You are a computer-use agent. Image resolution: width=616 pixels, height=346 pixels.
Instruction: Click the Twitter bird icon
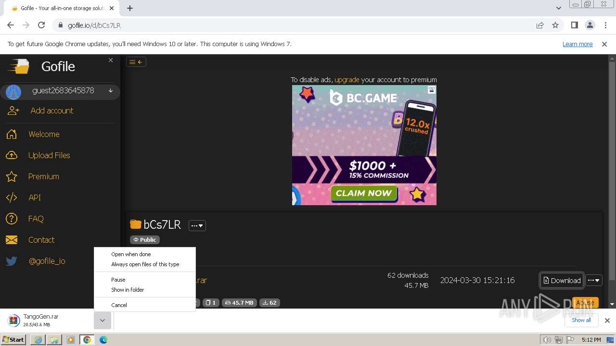point(12,261)
